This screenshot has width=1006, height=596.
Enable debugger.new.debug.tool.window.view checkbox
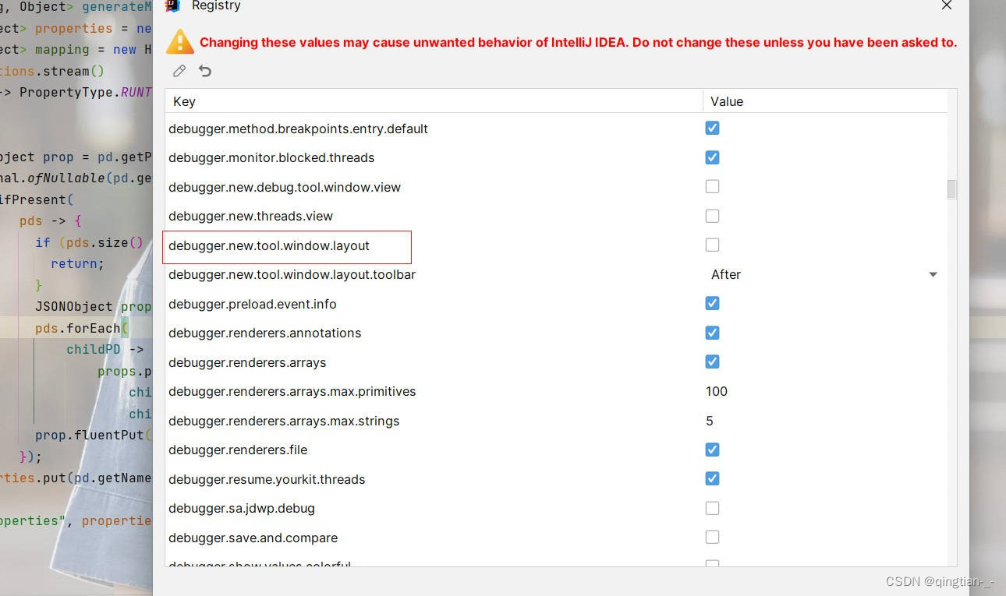[x=712, y=186]
